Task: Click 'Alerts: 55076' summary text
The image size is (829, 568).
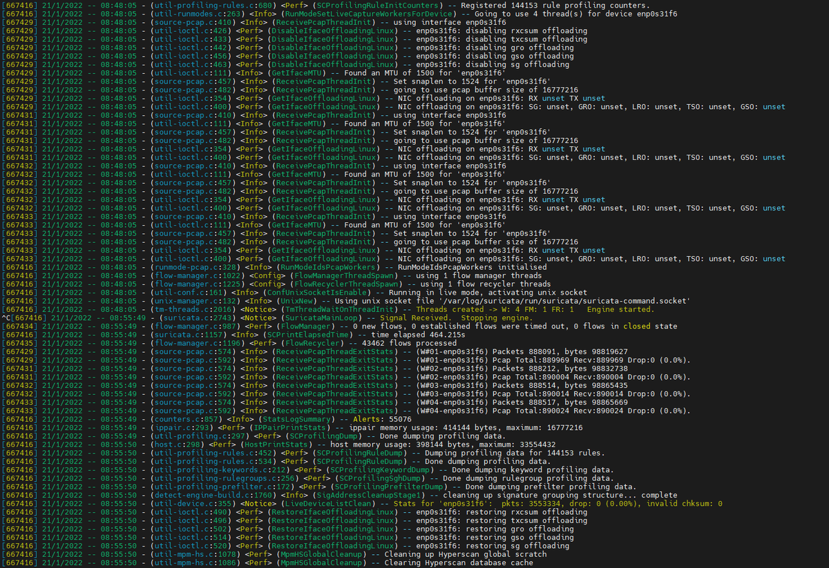Action: pyautogui.click(x=382, y=420)
